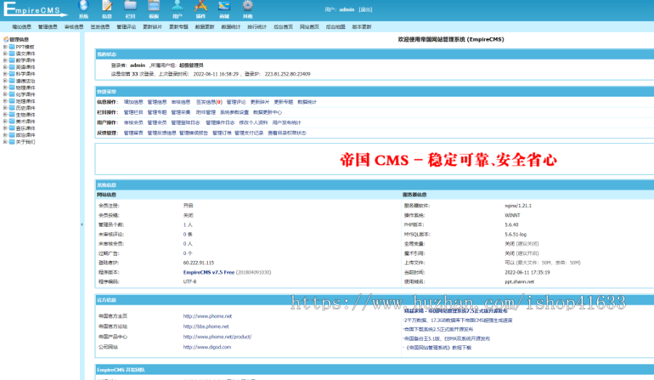
Task: Open 管理栏目 in the quick menu
Action: (134, 112)
